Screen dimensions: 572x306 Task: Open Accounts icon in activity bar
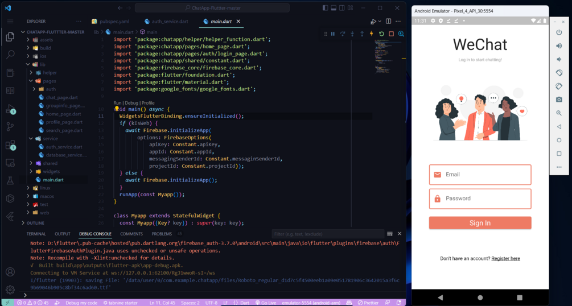pyautogui.click(x=10, y=272)
